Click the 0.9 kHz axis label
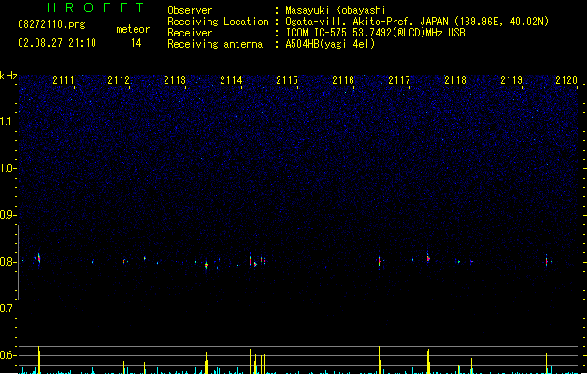 [x=7, y=215]
